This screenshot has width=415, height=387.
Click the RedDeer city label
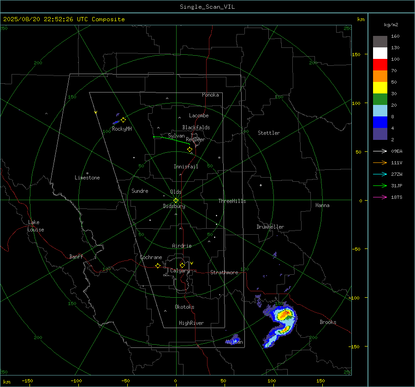196,139
